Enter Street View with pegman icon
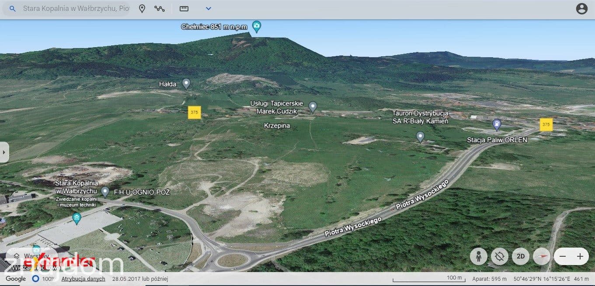 pos(479,256)
